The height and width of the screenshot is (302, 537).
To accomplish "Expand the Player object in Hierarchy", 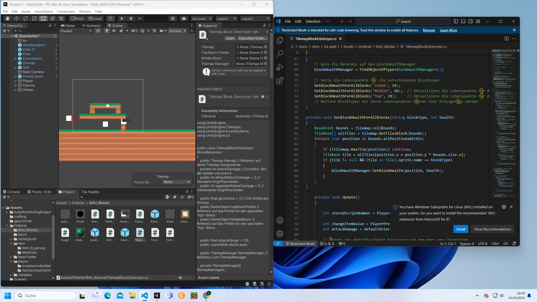I will coord(16,81).
